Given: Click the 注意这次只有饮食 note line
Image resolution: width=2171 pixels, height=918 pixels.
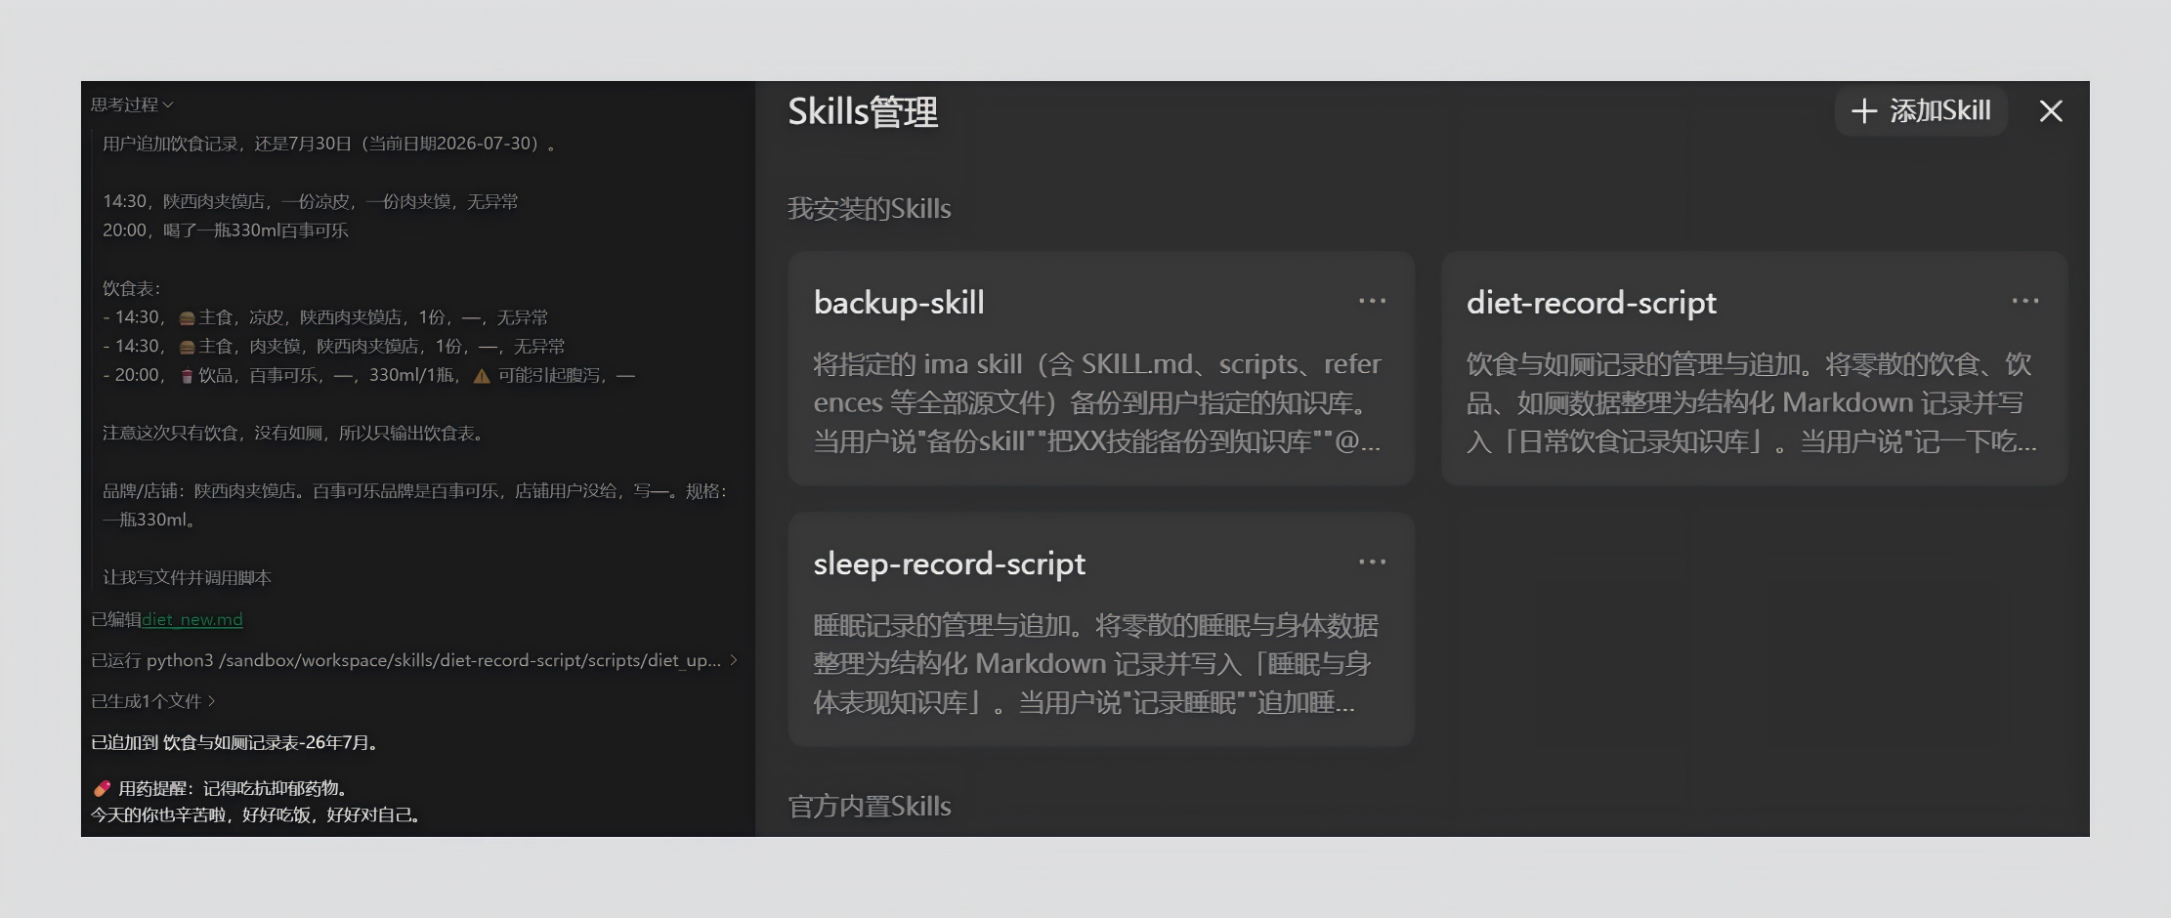Looking at the screenshot, I should pos(294,433).
